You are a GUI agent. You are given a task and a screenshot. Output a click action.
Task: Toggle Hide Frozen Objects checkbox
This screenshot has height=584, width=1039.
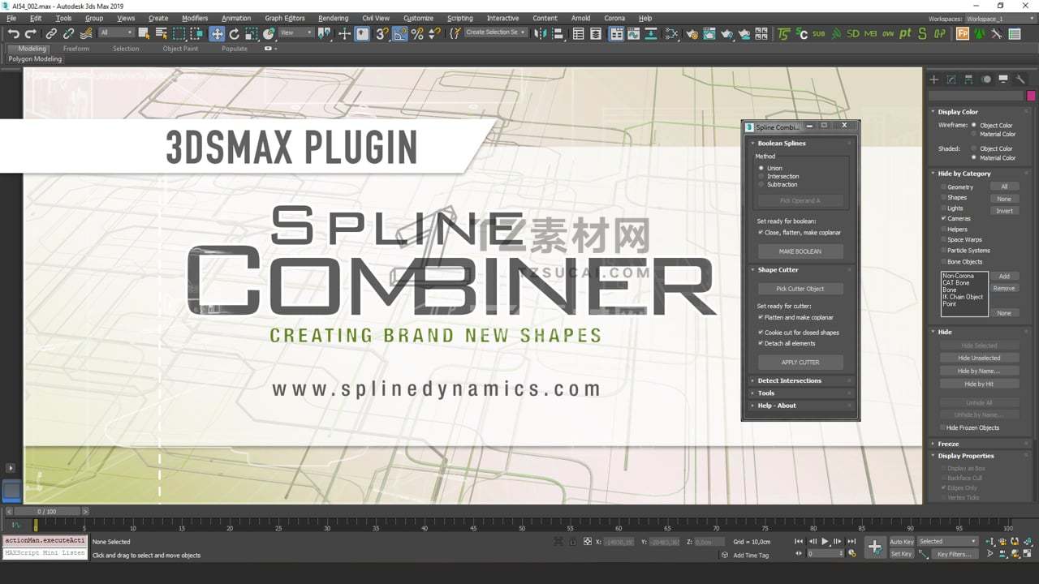[943, 427]
